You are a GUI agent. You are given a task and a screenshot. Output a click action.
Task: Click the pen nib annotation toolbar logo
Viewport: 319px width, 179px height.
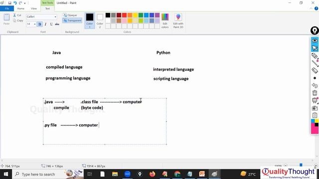click(x=315, y=31)
